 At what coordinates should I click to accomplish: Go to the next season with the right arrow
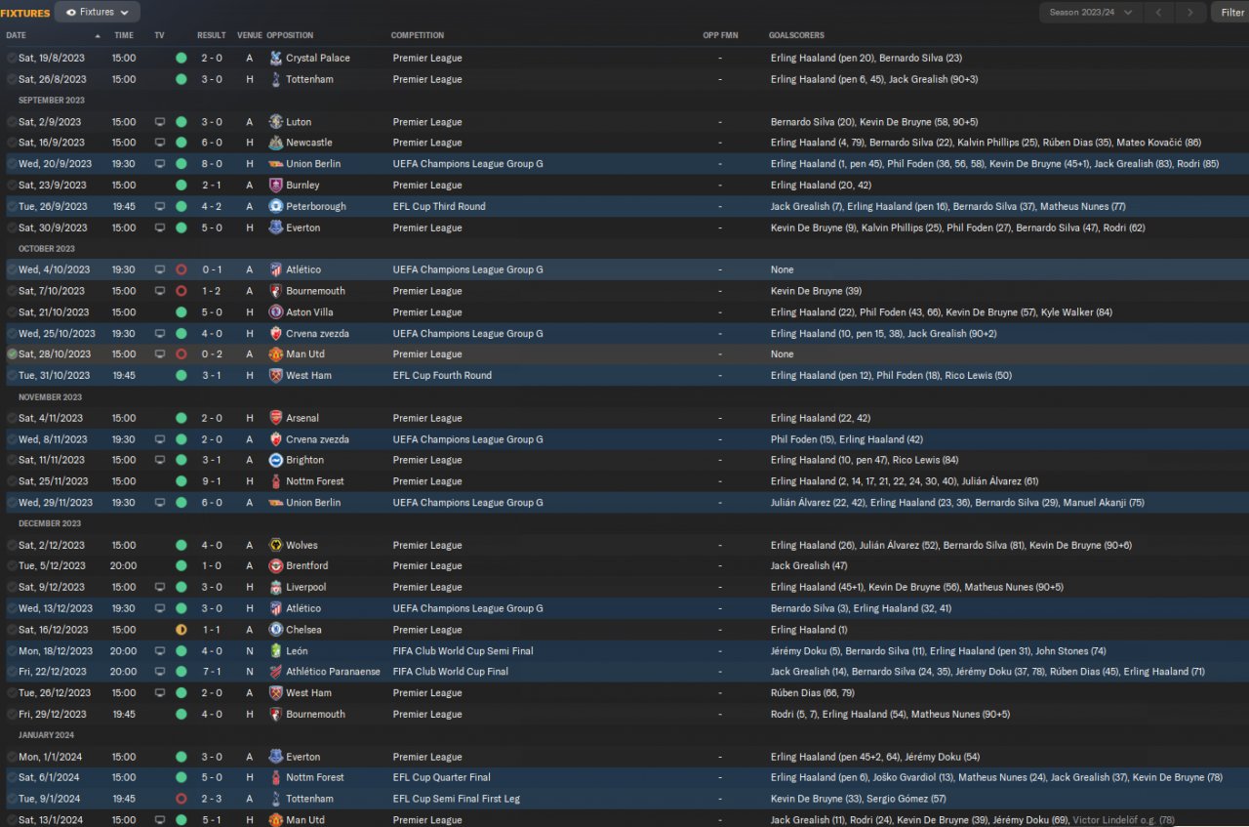pos(1189,13)
